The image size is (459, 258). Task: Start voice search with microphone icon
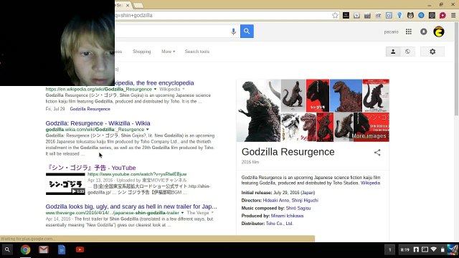tap(233, 32)
